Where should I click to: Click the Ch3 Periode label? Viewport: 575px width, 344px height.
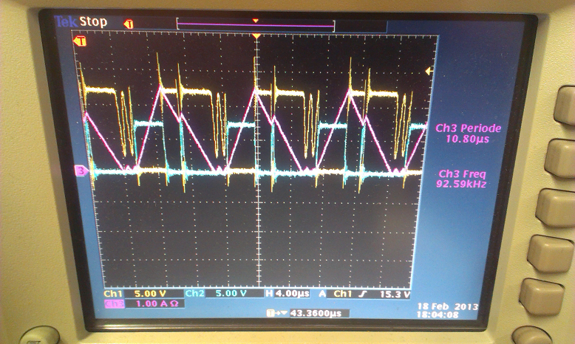pyautogui.click(x=468, y=128)
